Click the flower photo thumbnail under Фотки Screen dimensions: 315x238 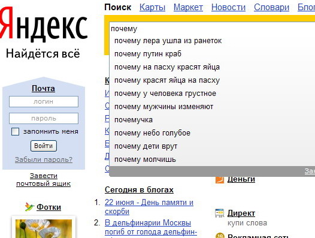pyautogui.click(x=44, y=228)
